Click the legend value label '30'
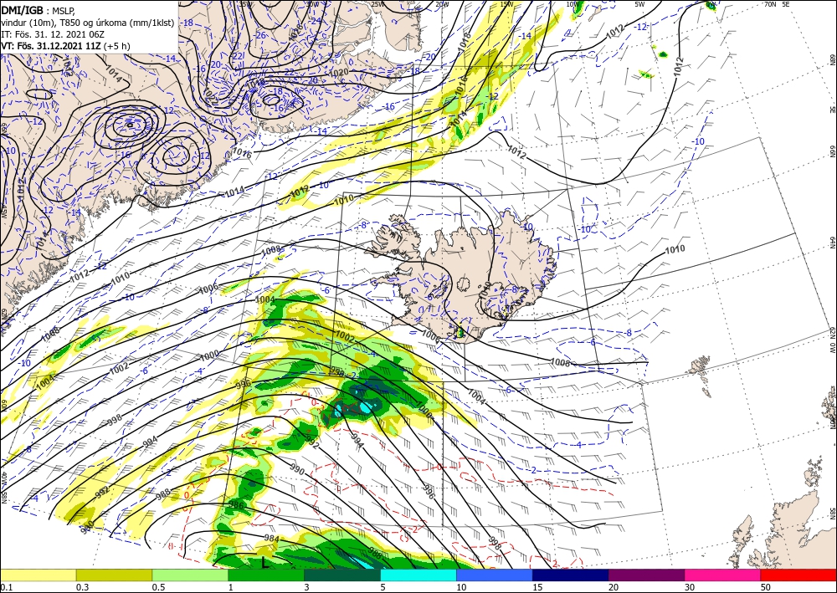Screen dimensions: 837x593 pyautogui.click(x=690, y=587)
